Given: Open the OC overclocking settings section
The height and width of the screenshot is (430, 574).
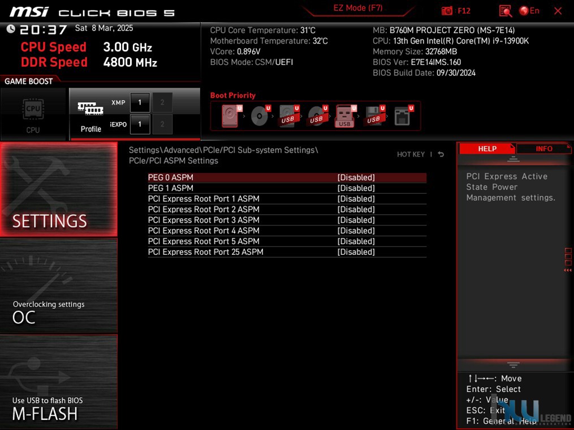Looking at the screenshot, I should pyautogui.click(x=59, y=285).
